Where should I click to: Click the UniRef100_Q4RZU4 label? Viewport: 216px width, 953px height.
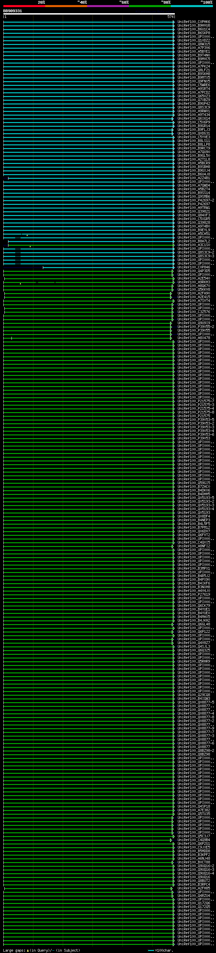(194, 896)
